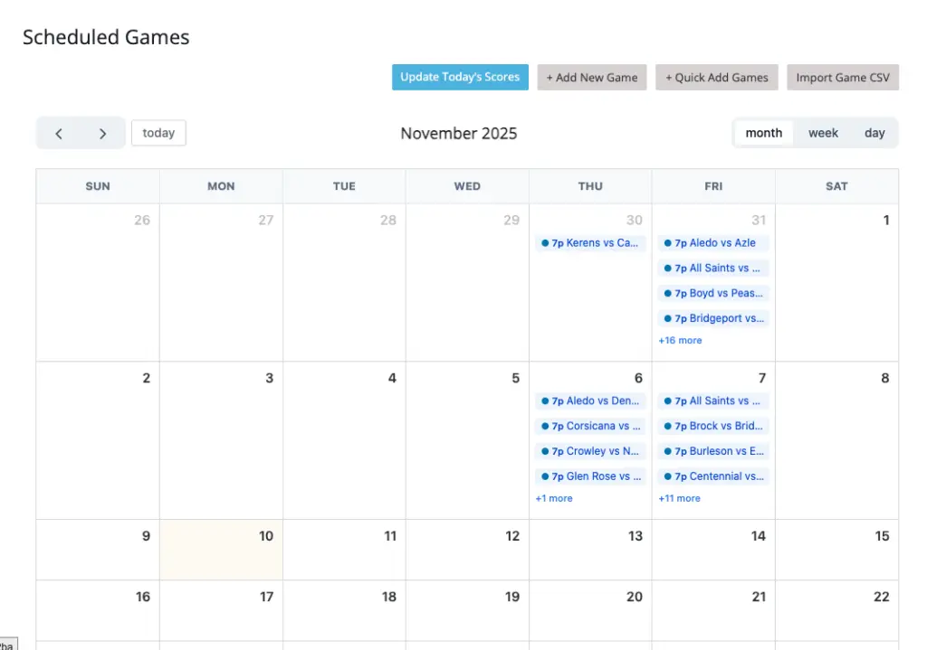Viewport: 927px width, 650px height.
Task: Select the highlighted November 10 day cell
Action: point(221,550)
